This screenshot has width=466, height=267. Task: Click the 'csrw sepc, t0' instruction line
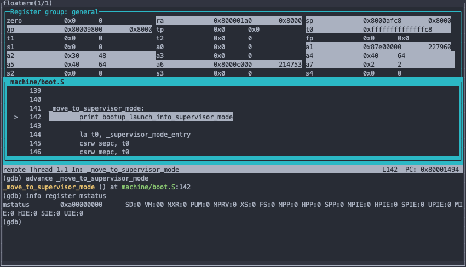click(x=104, y=143)
